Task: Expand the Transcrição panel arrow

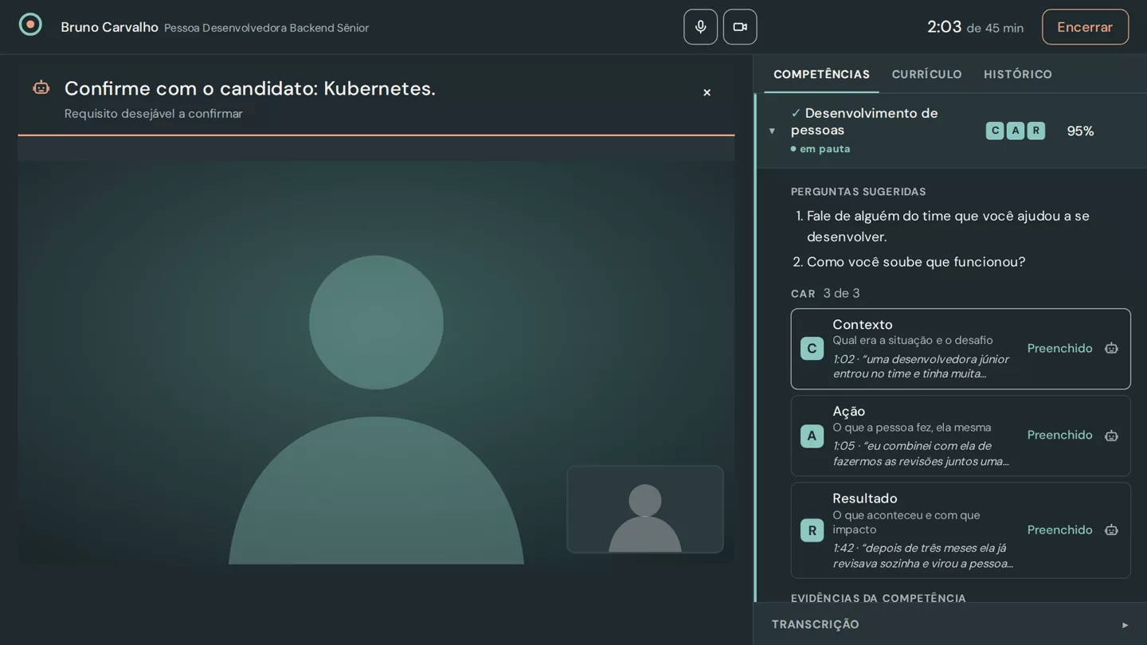Action: pos(1125,625)
